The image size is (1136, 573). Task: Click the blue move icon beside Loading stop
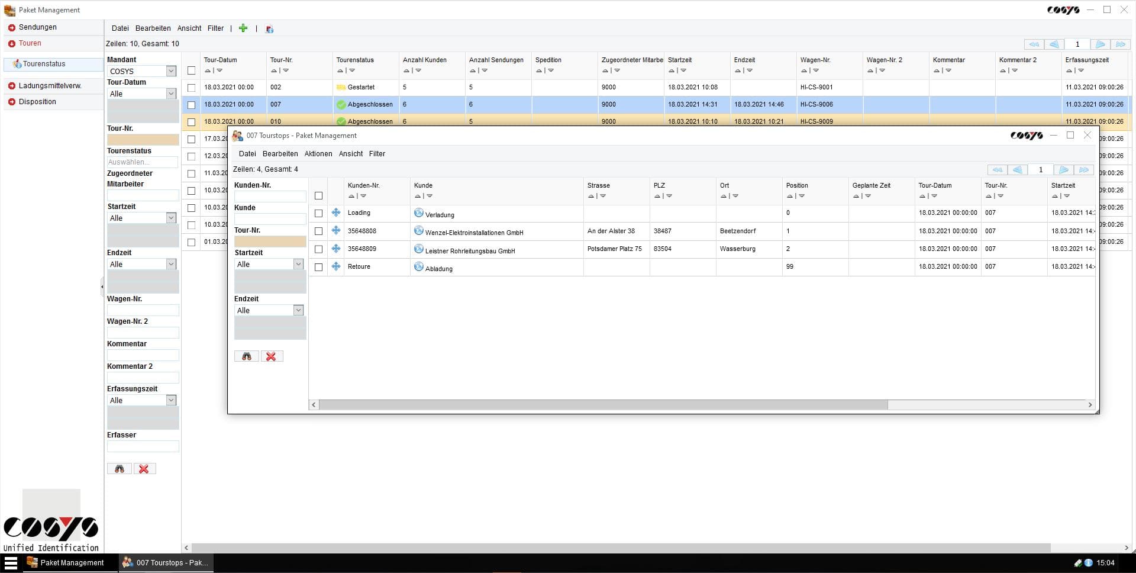pos(336,213)
